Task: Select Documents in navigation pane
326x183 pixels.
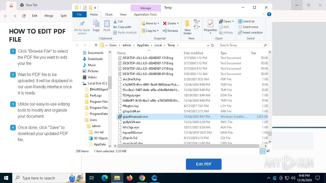Action: [96, 53]
